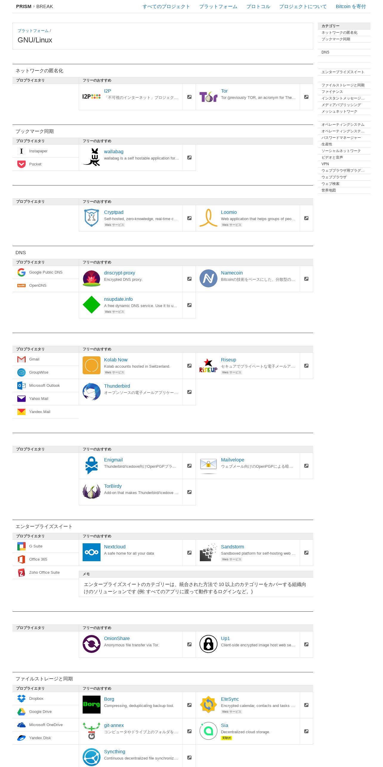The height and width of the screenshot is (767, 383).
Task: Click the wallabag kangaroo logo
Action: point(92,157)
